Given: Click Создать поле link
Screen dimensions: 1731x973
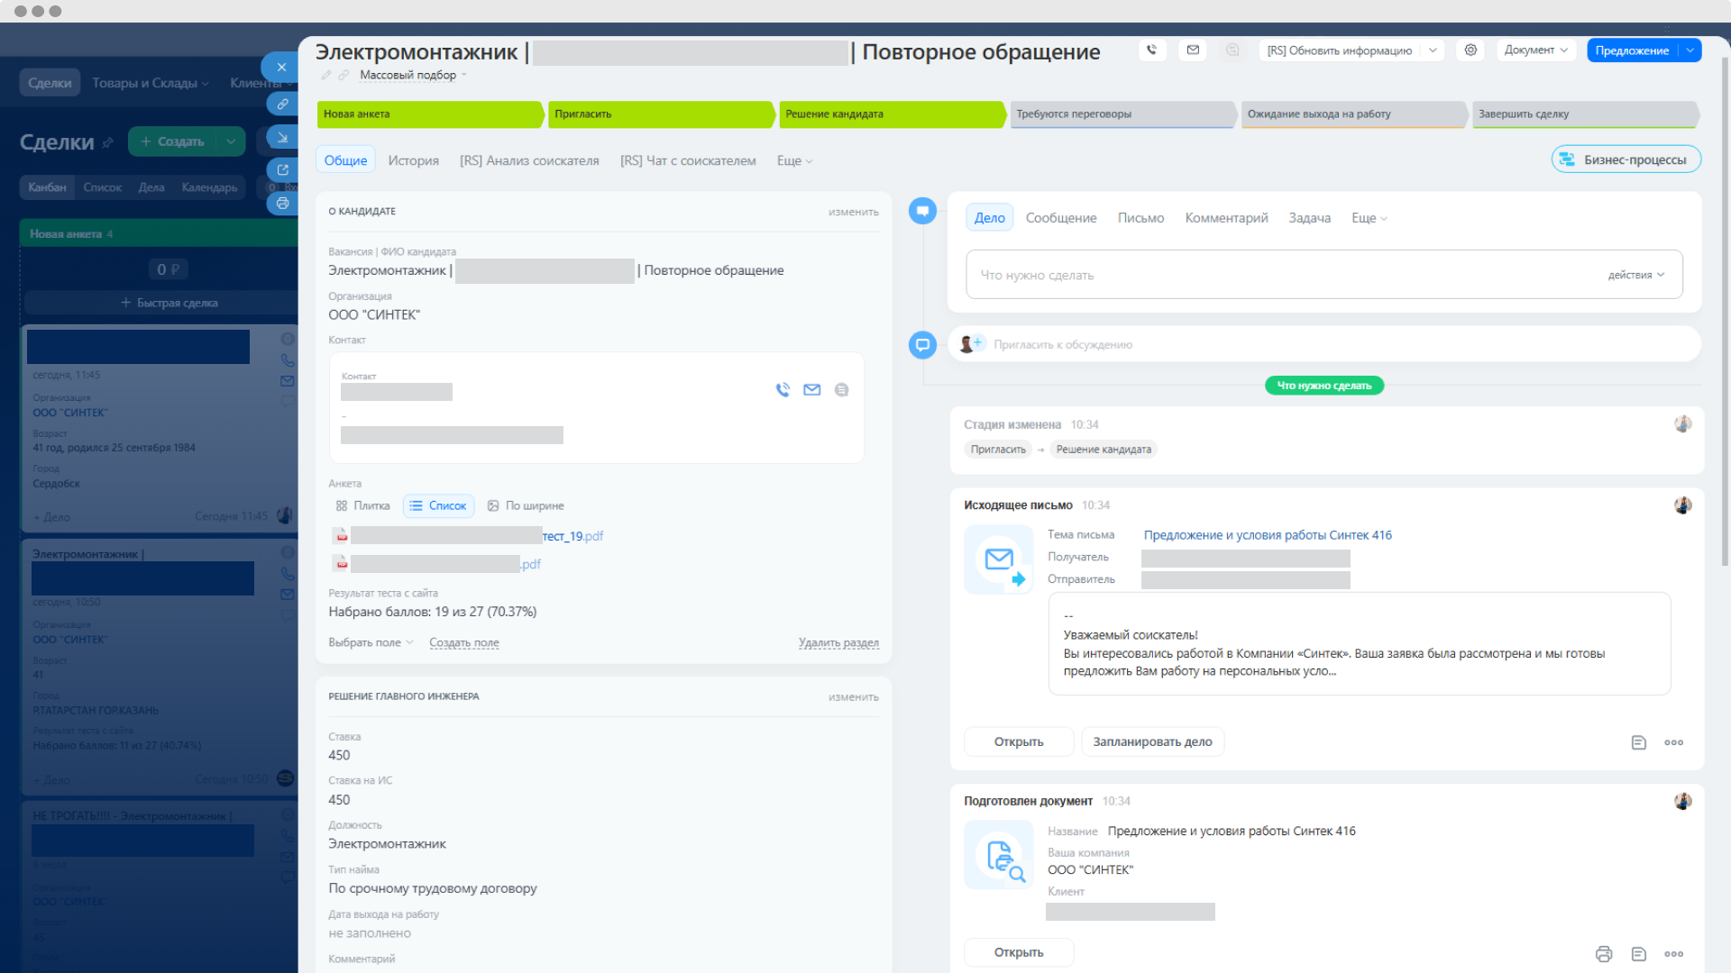Looking at the screenshot, I should tap(464, 643).
